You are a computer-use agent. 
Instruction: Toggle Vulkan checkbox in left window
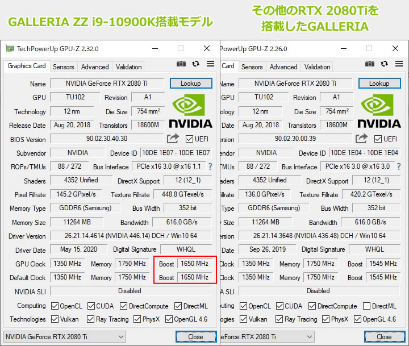coord(55,319)
